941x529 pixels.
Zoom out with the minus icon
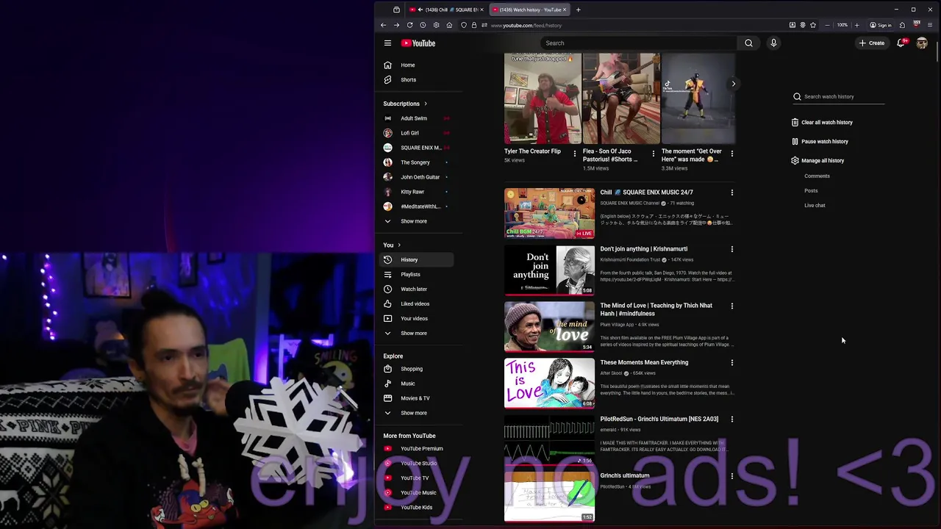[x=827, y=25]
